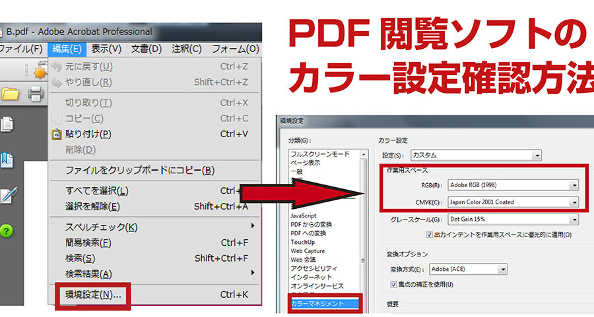Open the 変換方式(E) Adobe (ACE) dropdown
Image resolution: width=594 pixels, height=317 pixels.
468,269
